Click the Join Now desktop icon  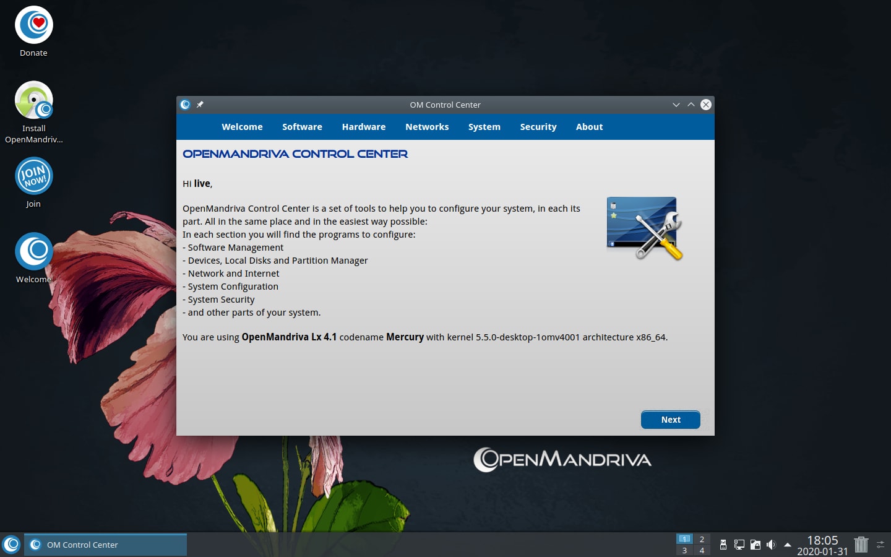click(33, 176)
